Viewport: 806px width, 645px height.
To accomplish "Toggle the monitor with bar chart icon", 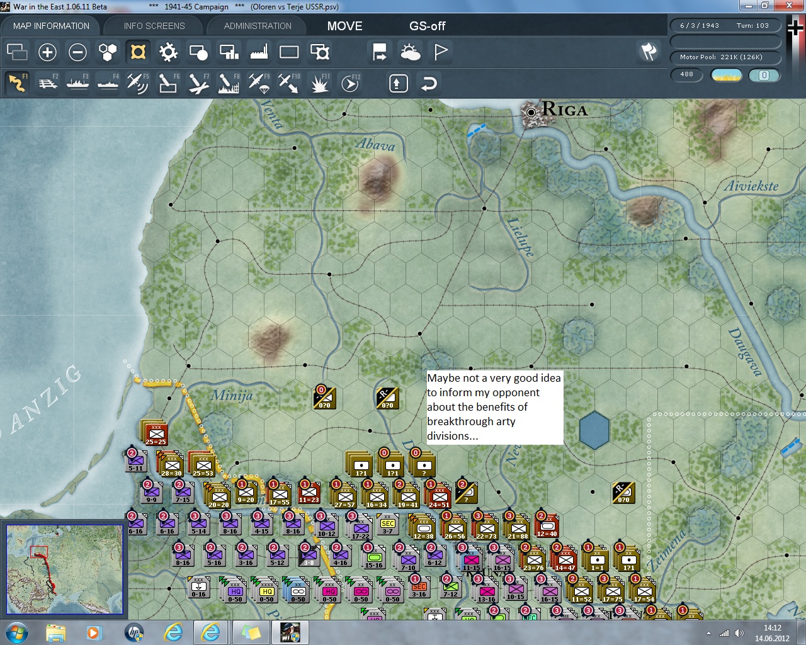I will tap(229, 52).
